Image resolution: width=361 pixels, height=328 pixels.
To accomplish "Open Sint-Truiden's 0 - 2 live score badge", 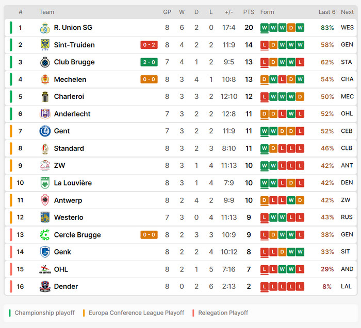I will [x=149, y=45].
